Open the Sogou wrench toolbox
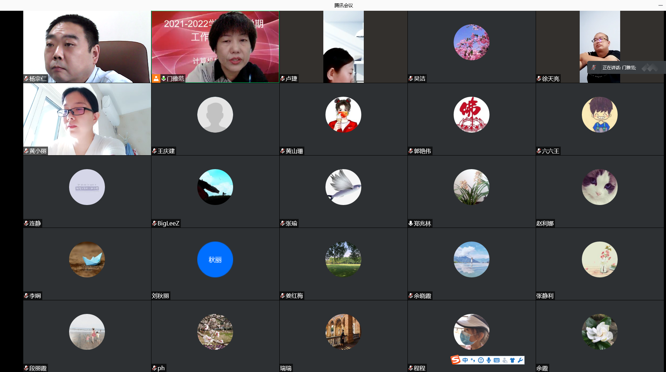666x372 pixels. (520, 360)
